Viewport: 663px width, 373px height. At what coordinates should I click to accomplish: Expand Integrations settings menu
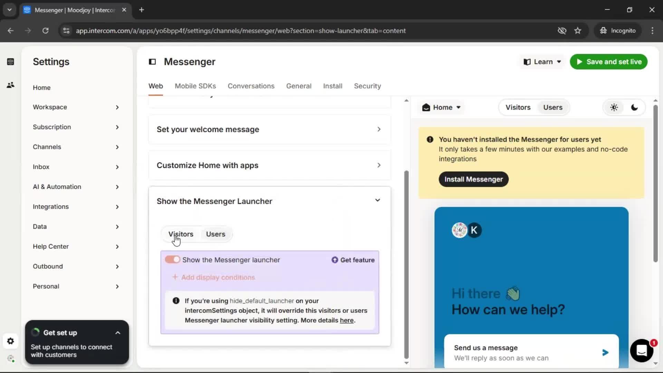[76, 207]
